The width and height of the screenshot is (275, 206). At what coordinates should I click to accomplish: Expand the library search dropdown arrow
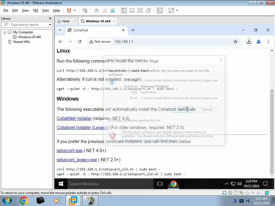50,24
